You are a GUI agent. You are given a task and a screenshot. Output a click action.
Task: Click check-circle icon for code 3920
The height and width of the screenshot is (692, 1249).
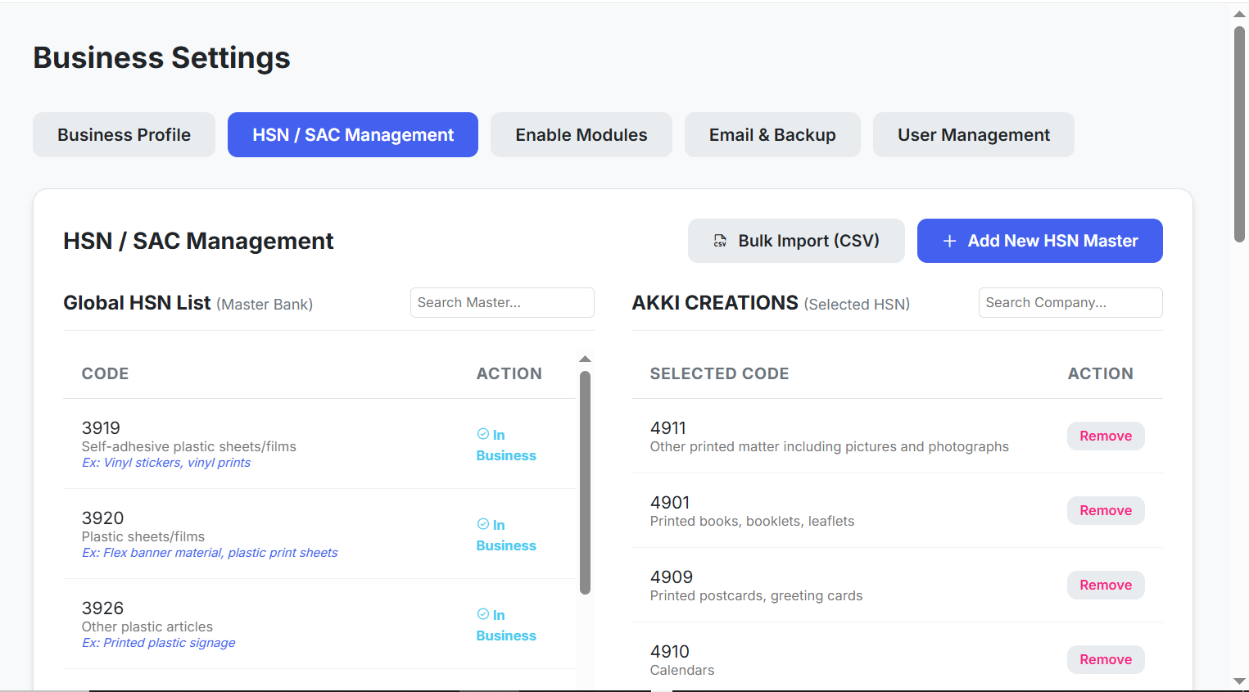(x=483, y=524)
